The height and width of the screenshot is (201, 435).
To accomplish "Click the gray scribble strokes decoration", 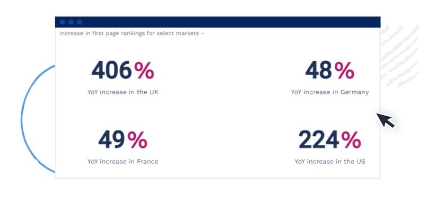I will [x=399, y=56].
